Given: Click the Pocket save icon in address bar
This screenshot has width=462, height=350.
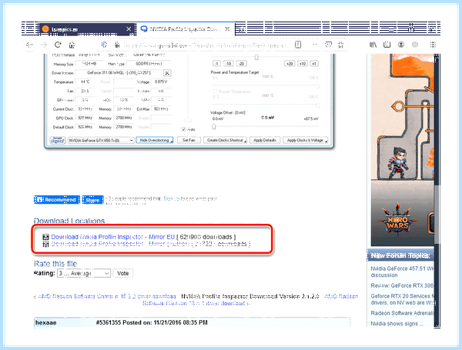Looking at the screenshot, I should (328, 45).
